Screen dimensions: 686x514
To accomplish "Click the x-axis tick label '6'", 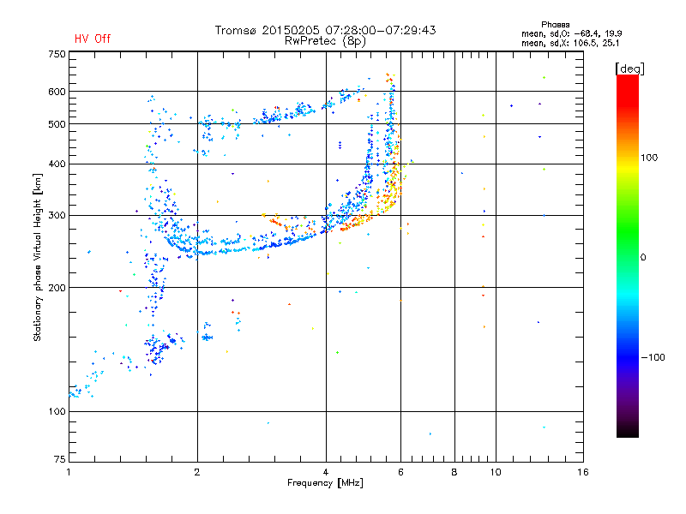I will 400,472.
